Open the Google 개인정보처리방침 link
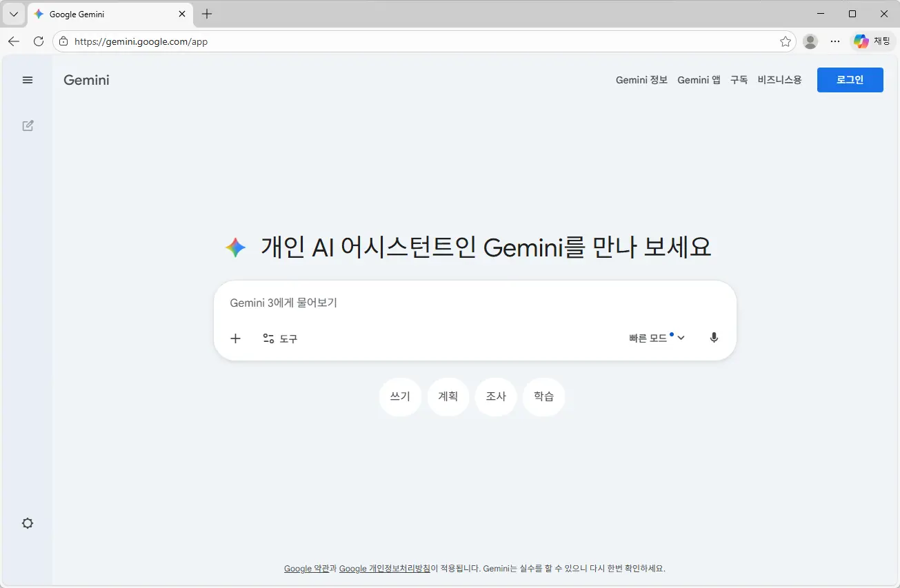The image size is (900, 588). coord(385,569)
